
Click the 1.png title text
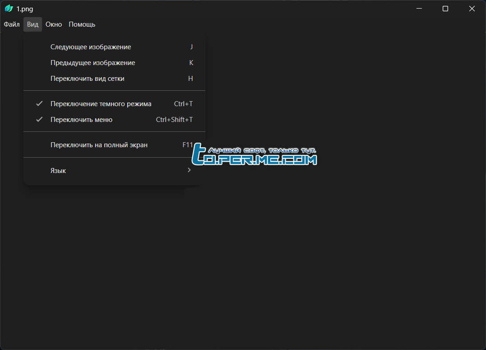click(x=25, y=9)
